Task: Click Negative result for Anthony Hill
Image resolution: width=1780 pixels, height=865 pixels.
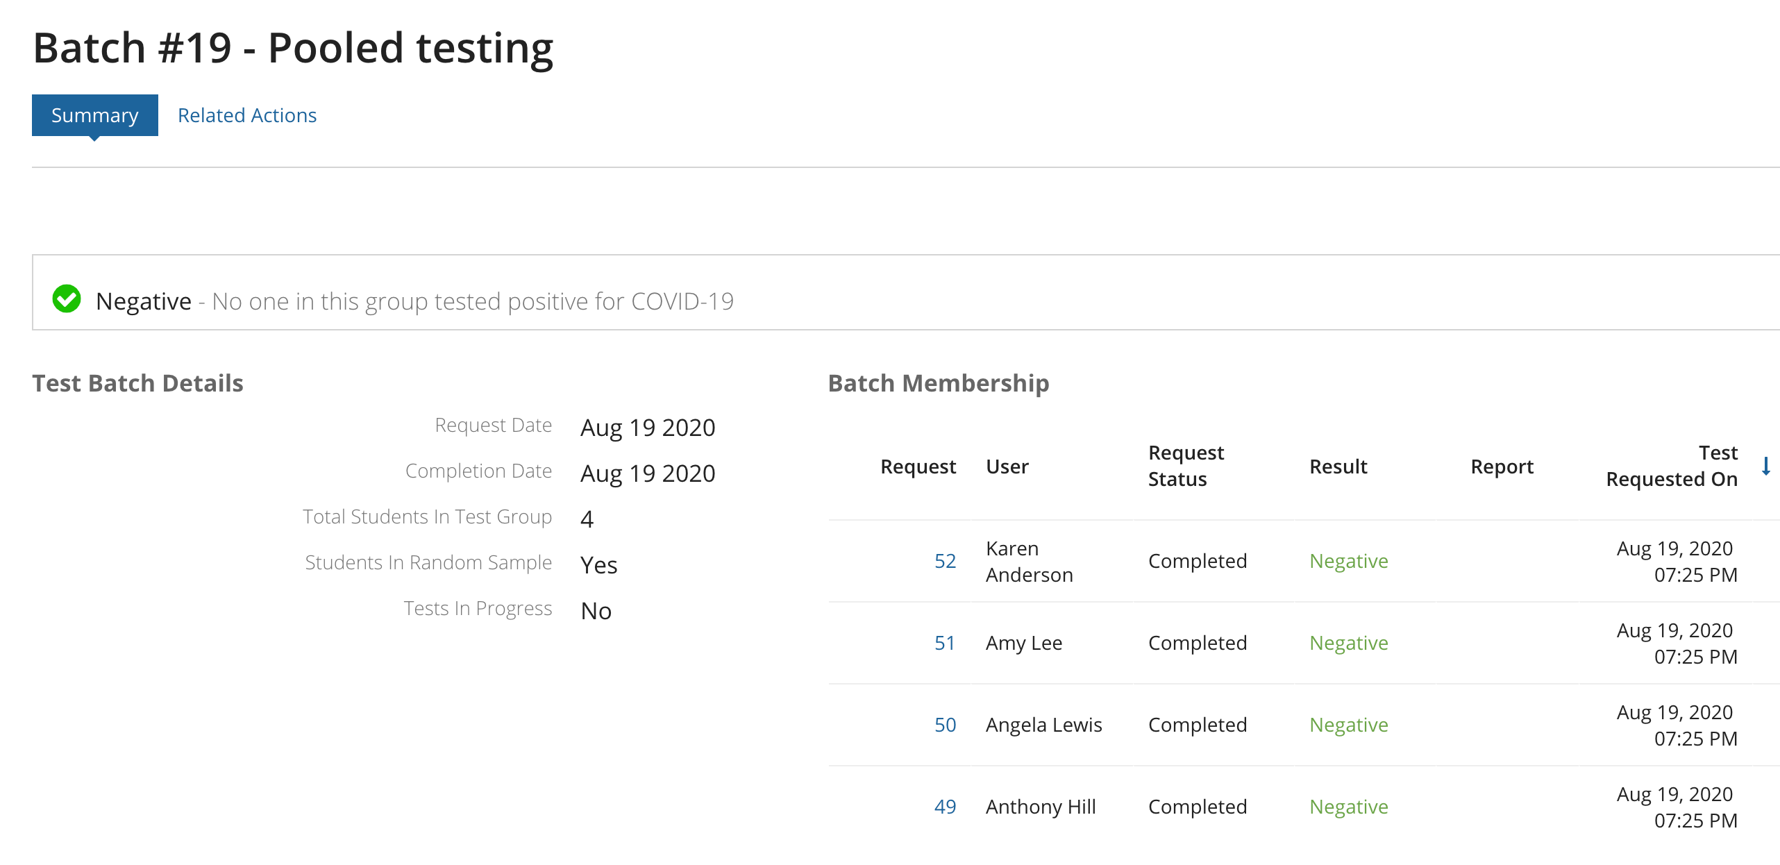Action: pos(1349,807)
